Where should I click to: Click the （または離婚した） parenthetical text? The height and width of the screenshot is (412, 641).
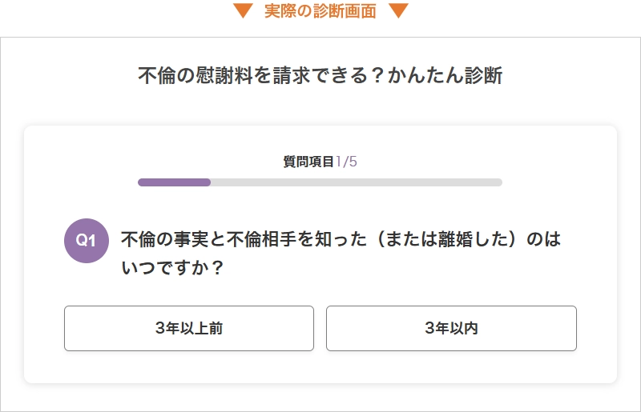click(x=450, y=240)
